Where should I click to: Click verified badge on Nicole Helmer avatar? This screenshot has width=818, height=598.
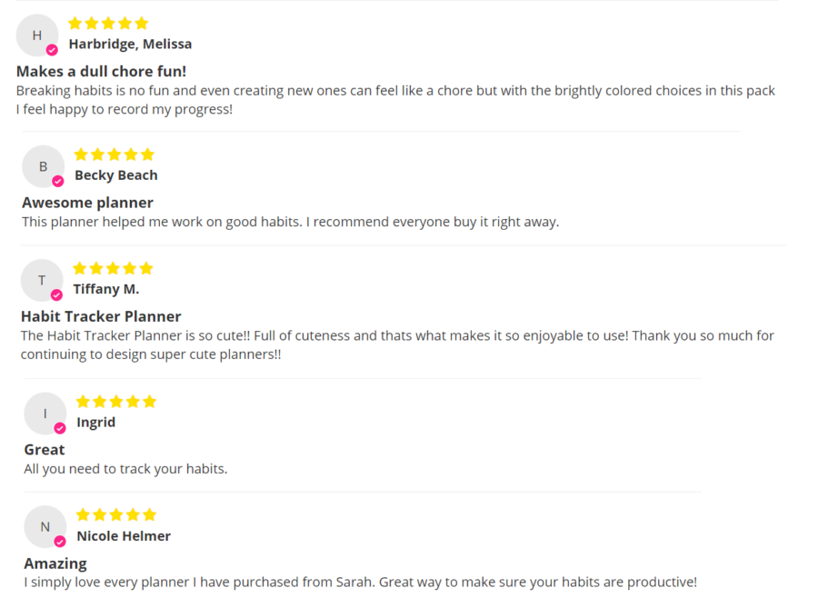click(x=60, y=542)
